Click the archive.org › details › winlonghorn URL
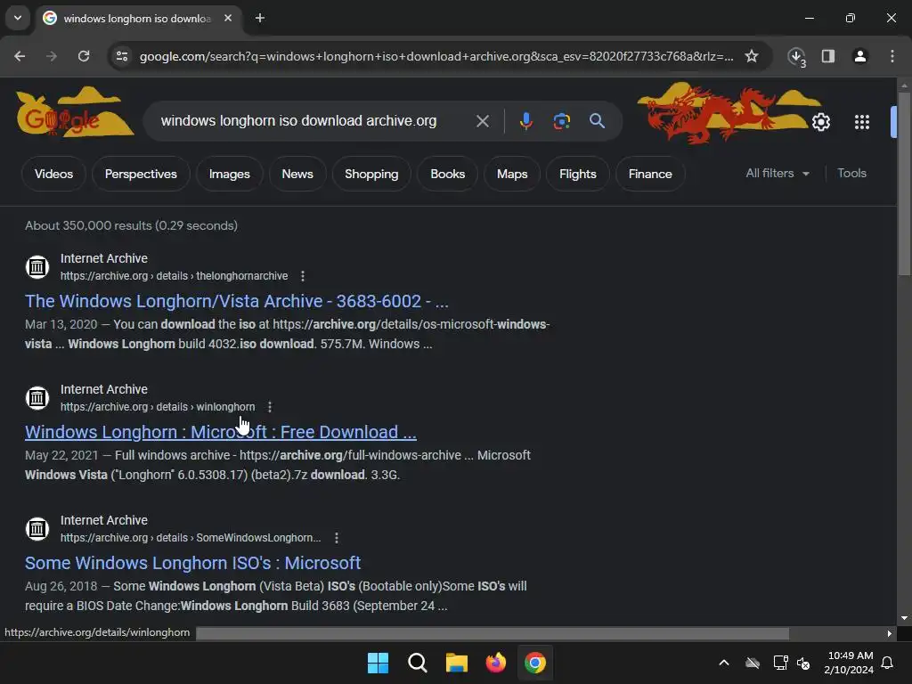Viewport: 912px width, 684px height. [158, 407]
